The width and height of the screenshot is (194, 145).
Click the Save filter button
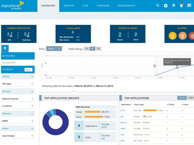pyautogui.click(x=28, y=70)
